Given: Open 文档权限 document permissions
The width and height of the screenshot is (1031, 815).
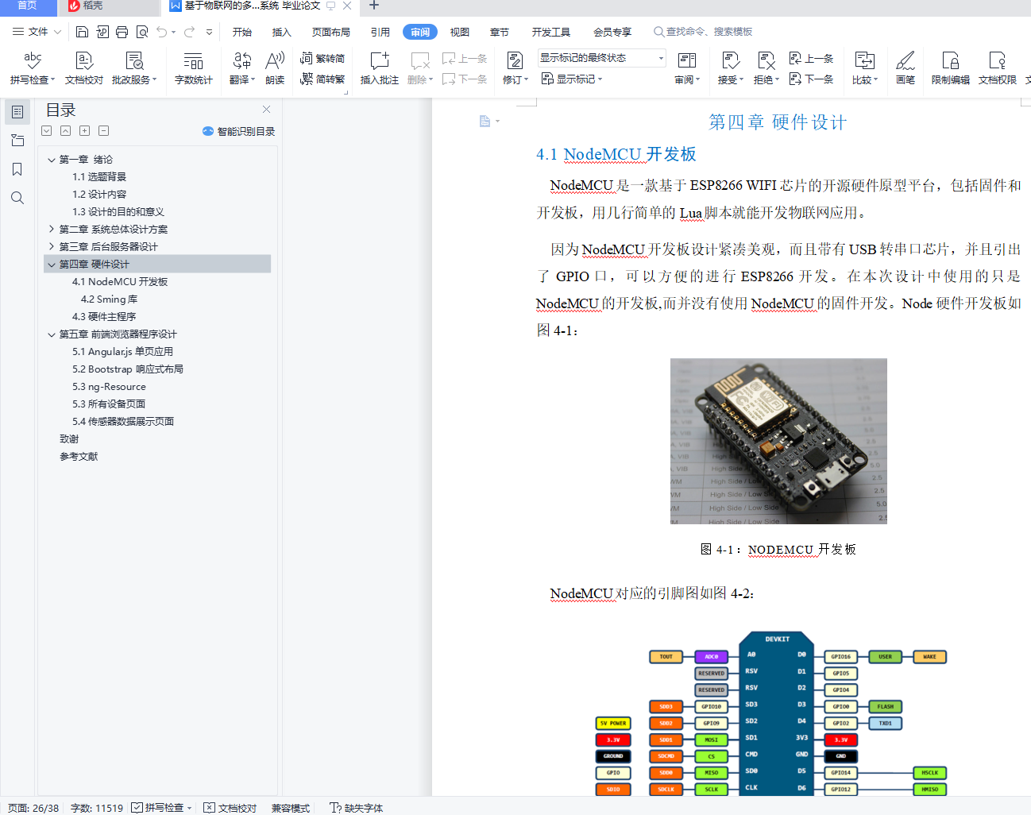Looking at the screenshot, I should (998, 68).
